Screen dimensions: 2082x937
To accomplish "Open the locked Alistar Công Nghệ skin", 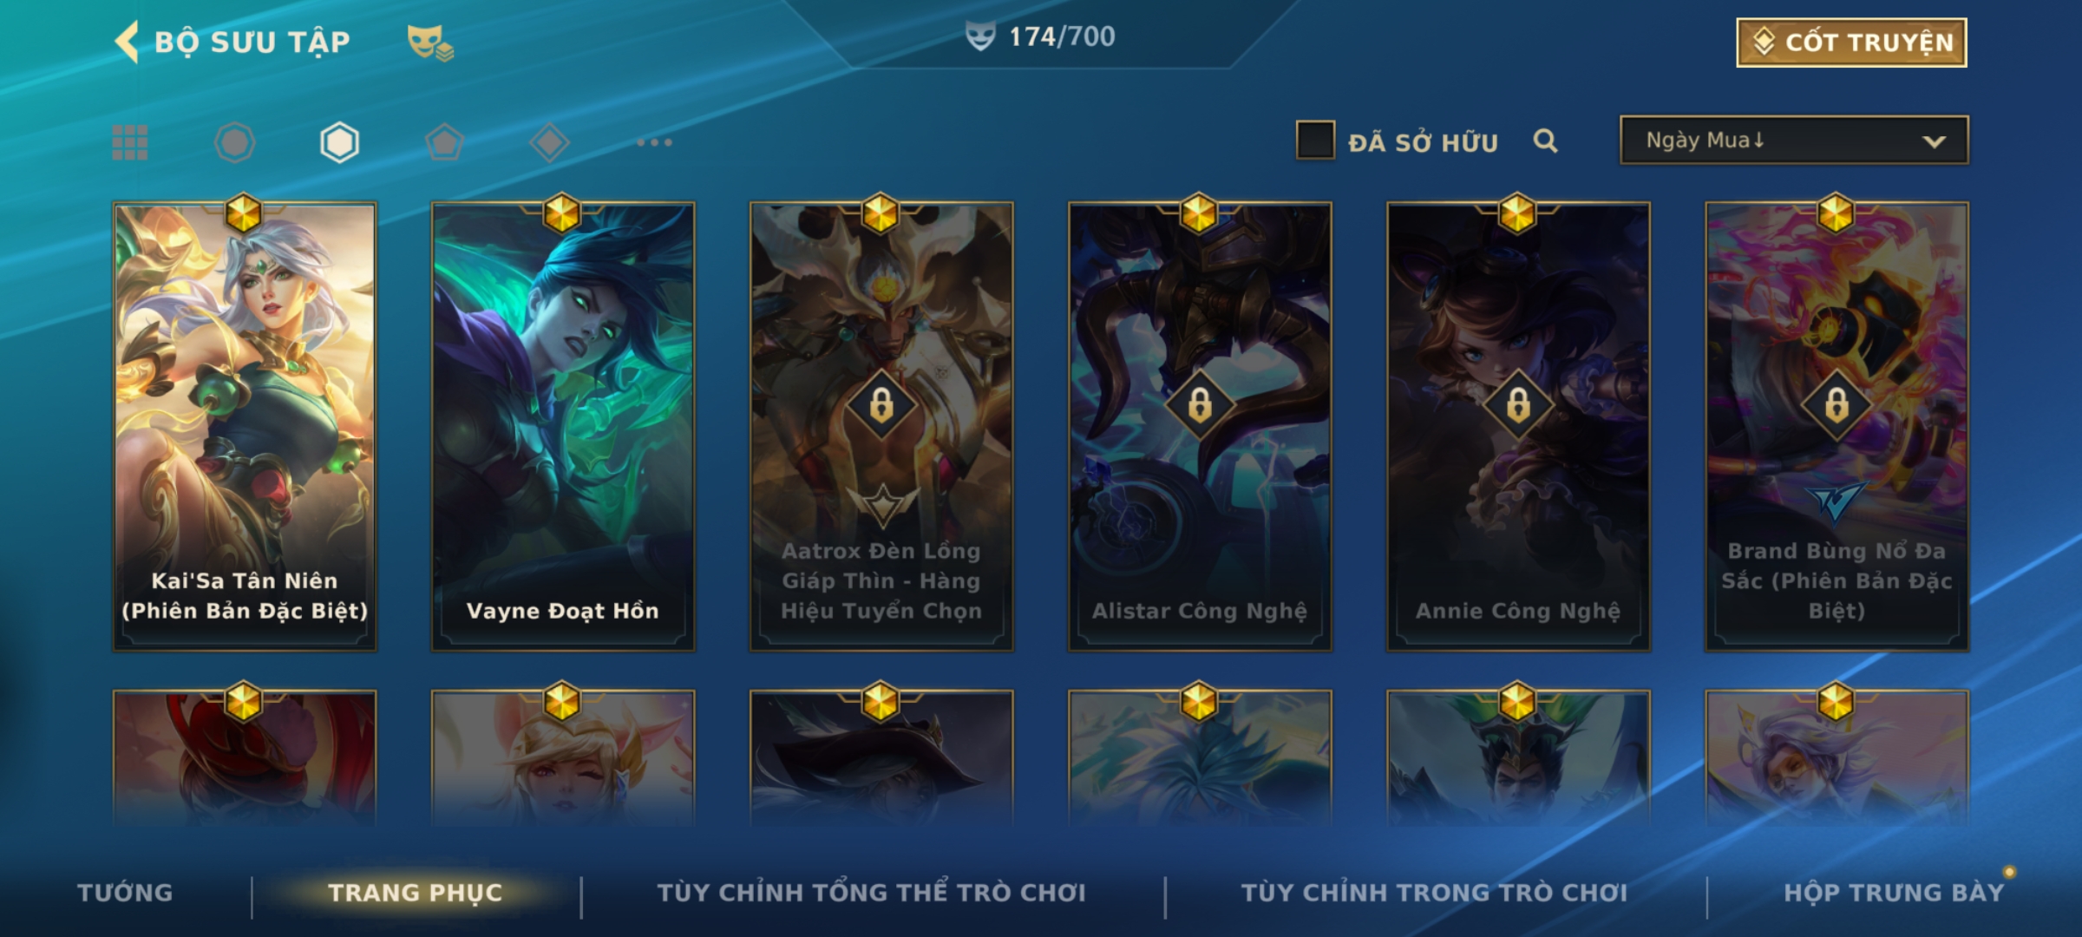I will point(1200,426).
